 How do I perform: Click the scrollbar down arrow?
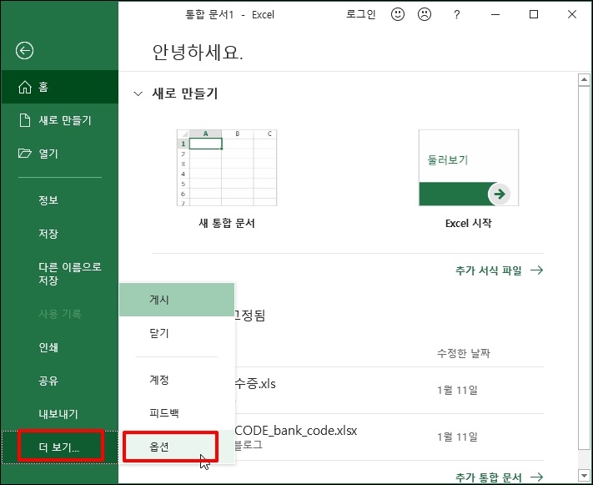pos(584,475)
